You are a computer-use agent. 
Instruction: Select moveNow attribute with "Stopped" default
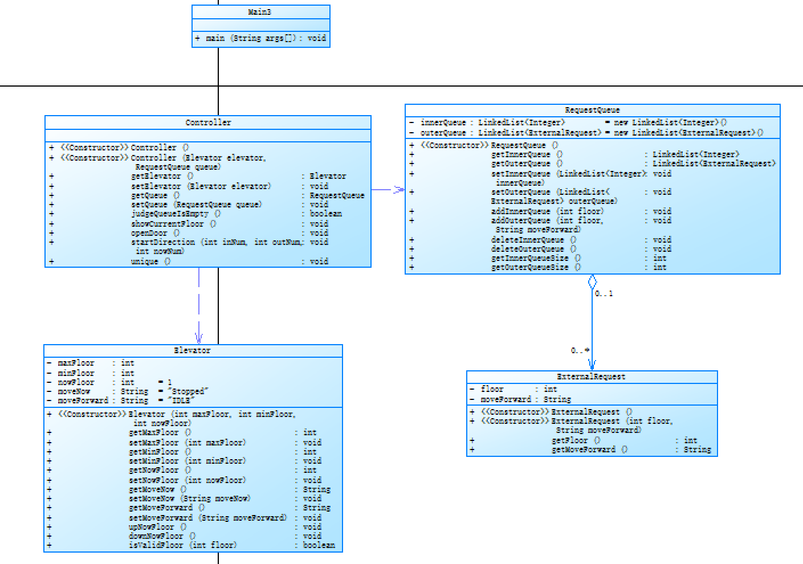128,391
